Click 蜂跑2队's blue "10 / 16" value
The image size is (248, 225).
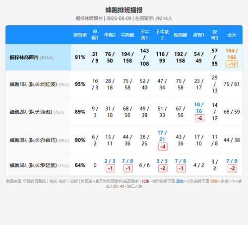click(199, 108)
